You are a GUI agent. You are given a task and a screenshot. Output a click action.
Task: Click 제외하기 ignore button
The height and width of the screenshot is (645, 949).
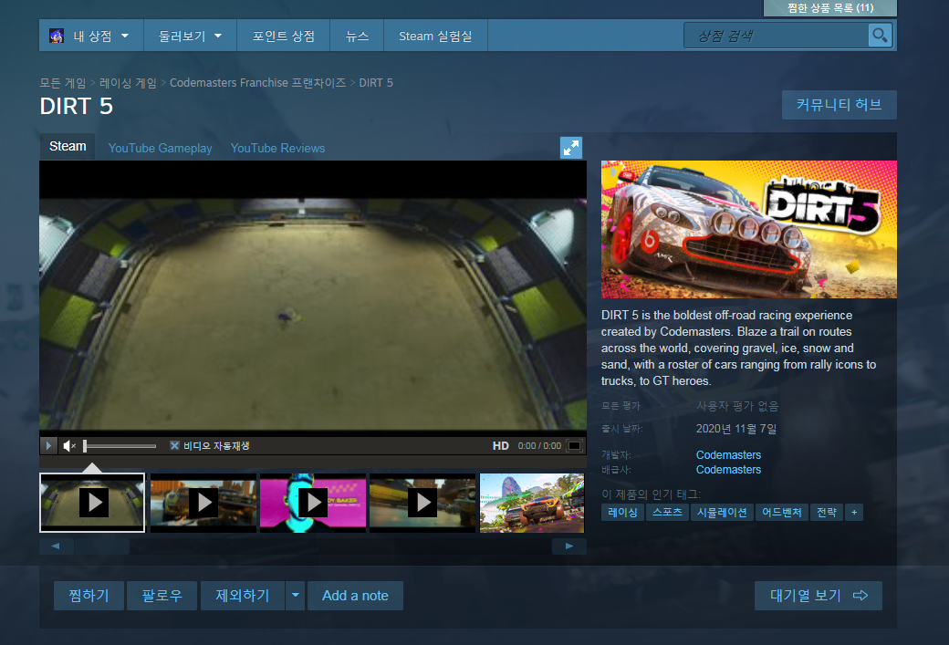coord(243,596)
